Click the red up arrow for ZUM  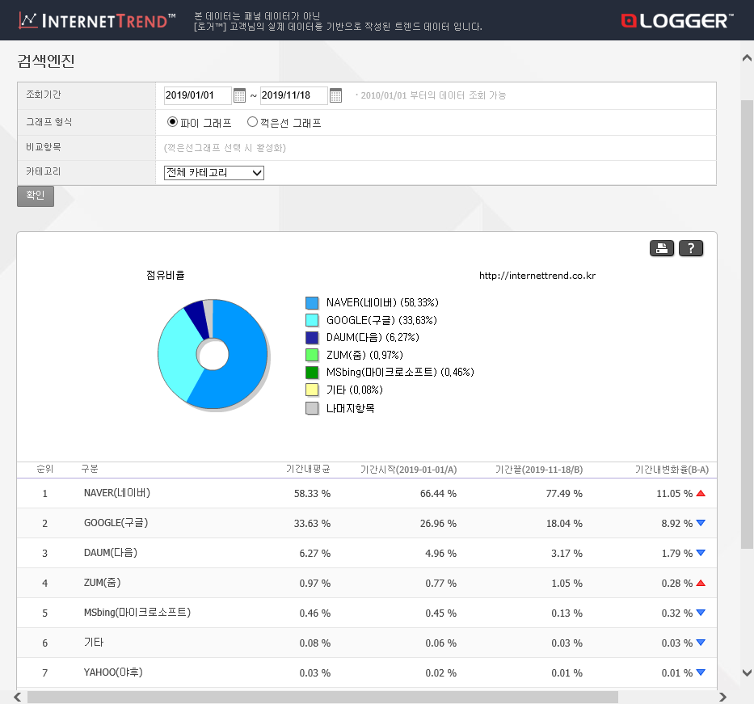[x=701, y=583]
